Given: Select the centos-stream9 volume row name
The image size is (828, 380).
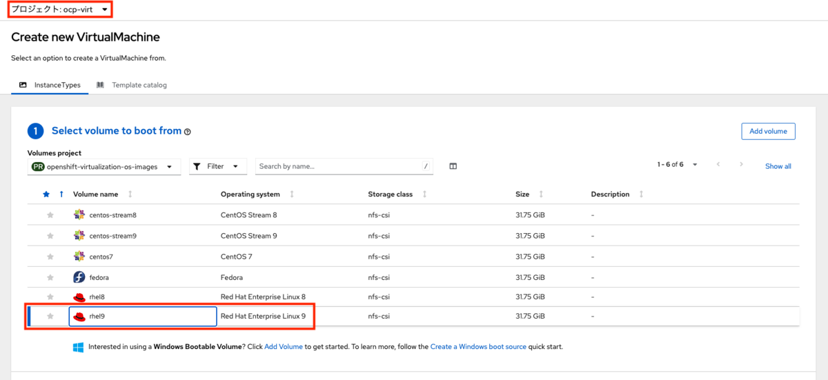Looking at the screenshot, I should 113,236.
